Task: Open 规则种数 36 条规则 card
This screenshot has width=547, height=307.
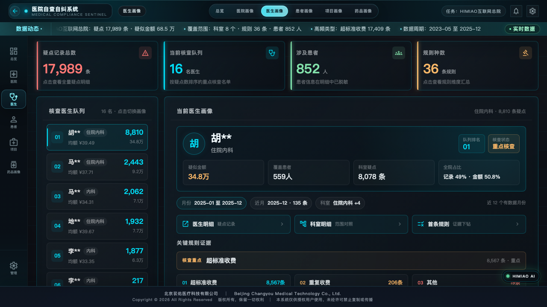Action: tap(477, 66)
